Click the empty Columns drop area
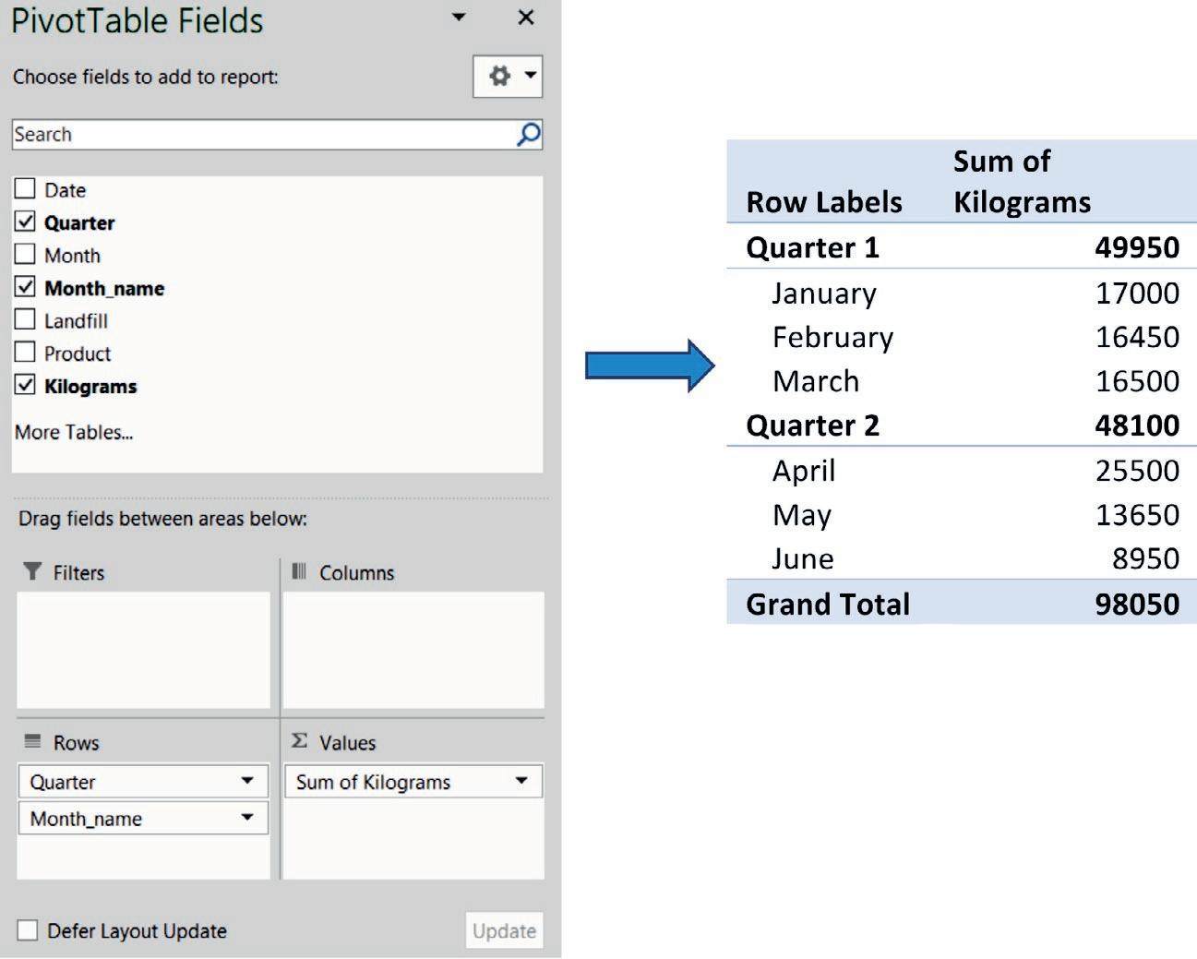 tap(413, 650)
